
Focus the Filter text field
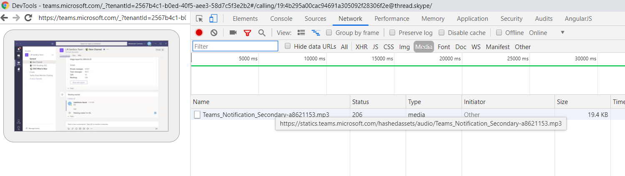click(x=235, y=46)
